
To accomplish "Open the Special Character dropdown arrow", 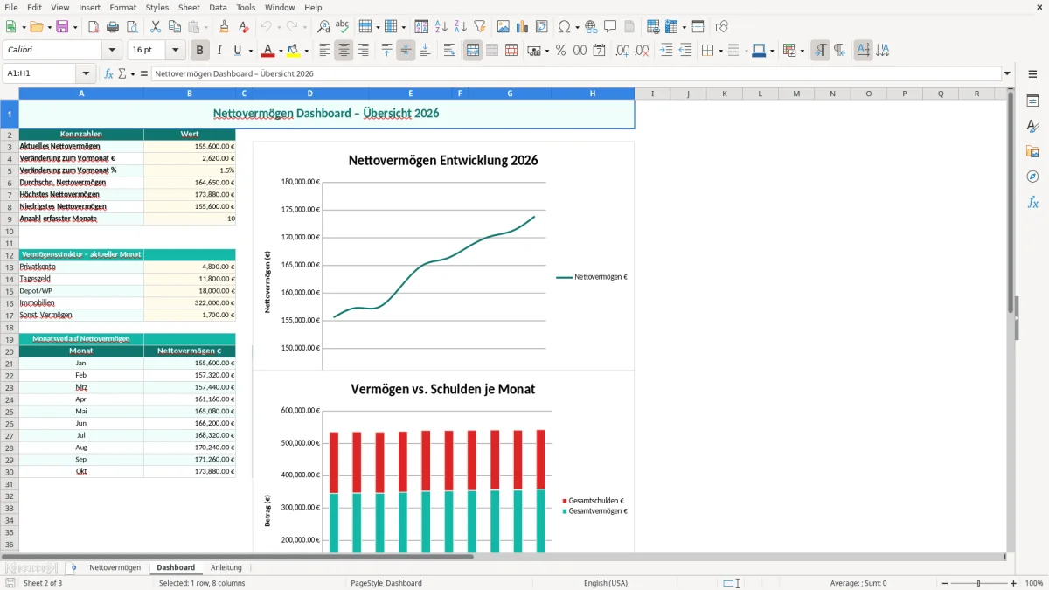I will 577,27.
